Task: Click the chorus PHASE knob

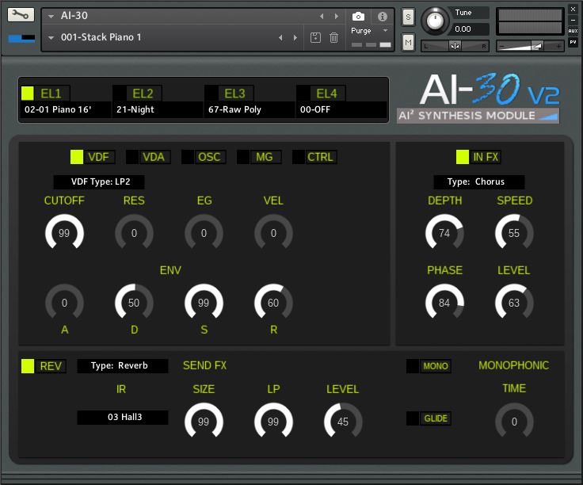Action: pyautogui.click(x=444, y=303)
